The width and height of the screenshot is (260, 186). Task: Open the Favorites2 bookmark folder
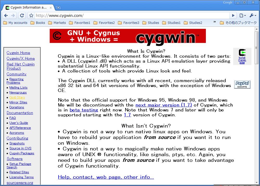(x=104, y=23)
